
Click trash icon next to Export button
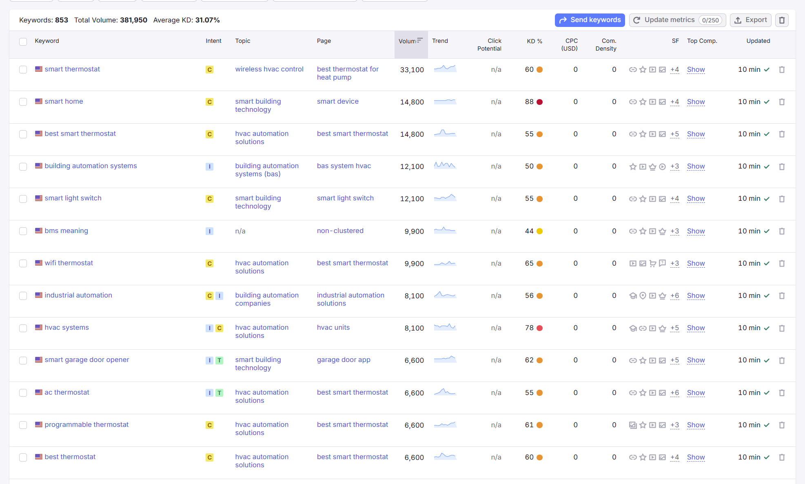782,20
